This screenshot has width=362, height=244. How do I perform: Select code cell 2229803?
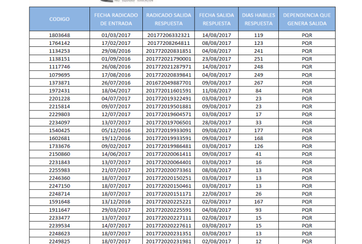[x=59, y=114]
